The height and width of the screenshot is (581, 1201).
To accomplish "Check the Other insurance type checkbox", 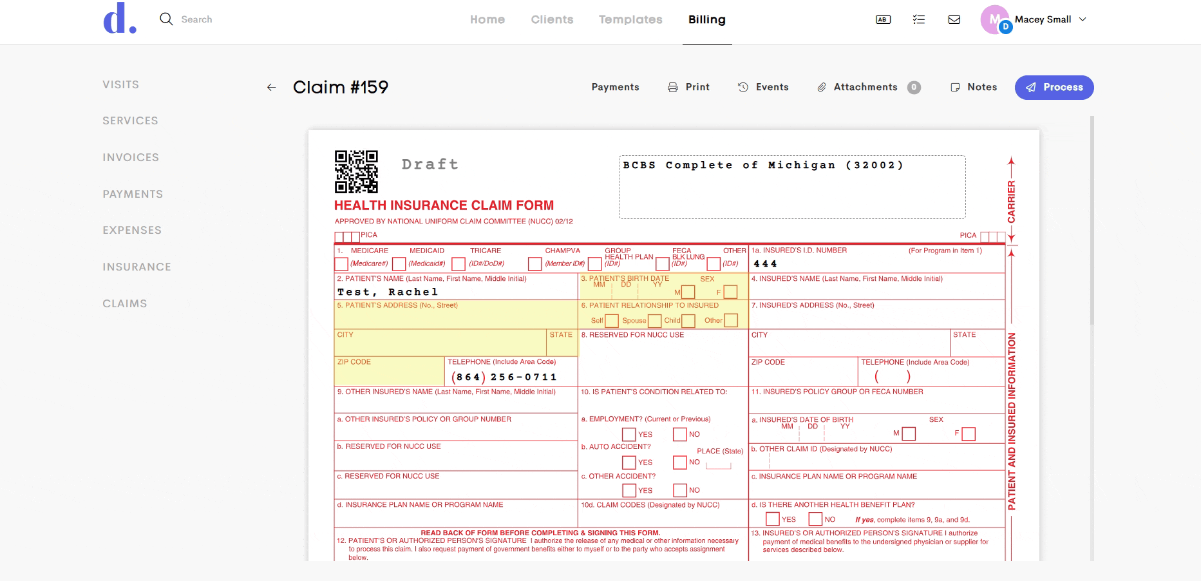I will 714,264.
